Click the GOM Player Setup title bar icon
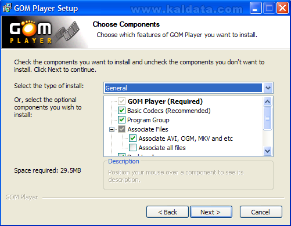This screenshot has height=226, width=291. click(x=7, y=8)
